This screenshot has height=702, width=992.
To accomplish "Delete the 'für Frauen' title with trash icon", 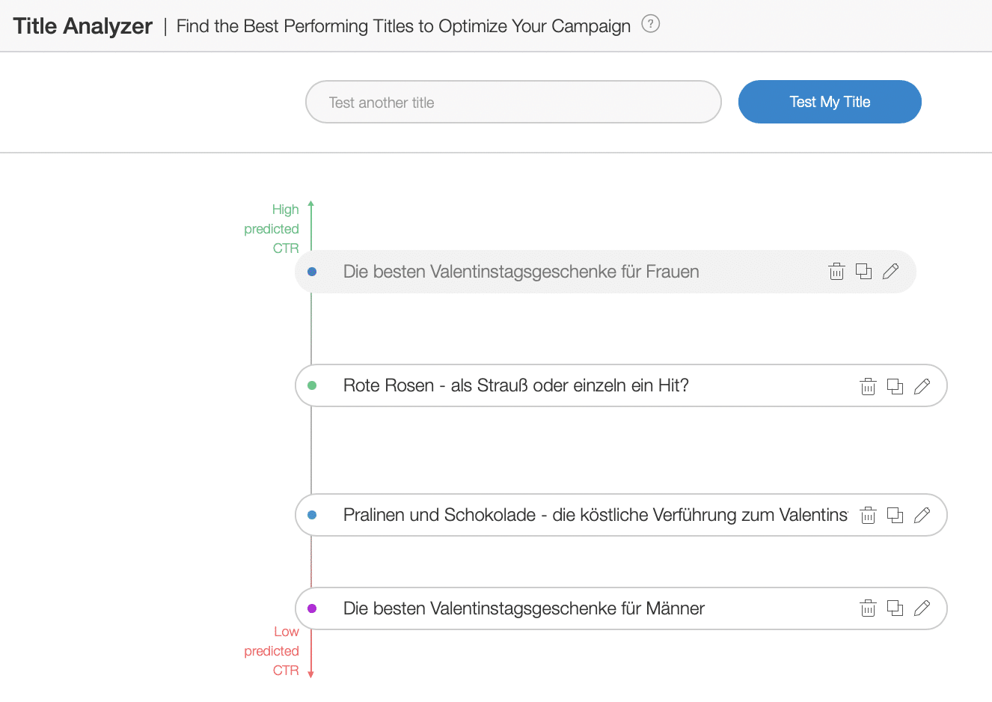I will [x=836, y=272].
